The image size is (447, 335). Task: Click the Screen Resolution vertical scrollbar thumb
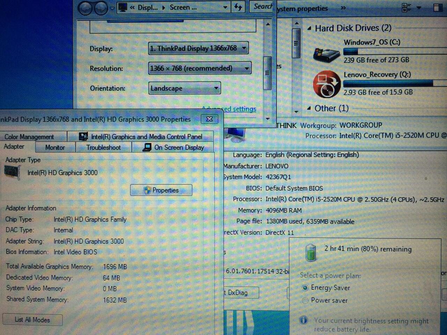(268, 73)
